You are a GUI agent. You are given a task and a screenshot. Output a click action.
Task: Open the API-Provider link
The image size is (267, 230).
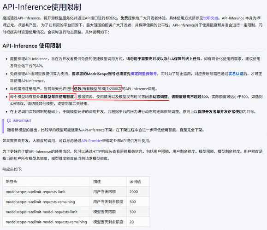92,141
